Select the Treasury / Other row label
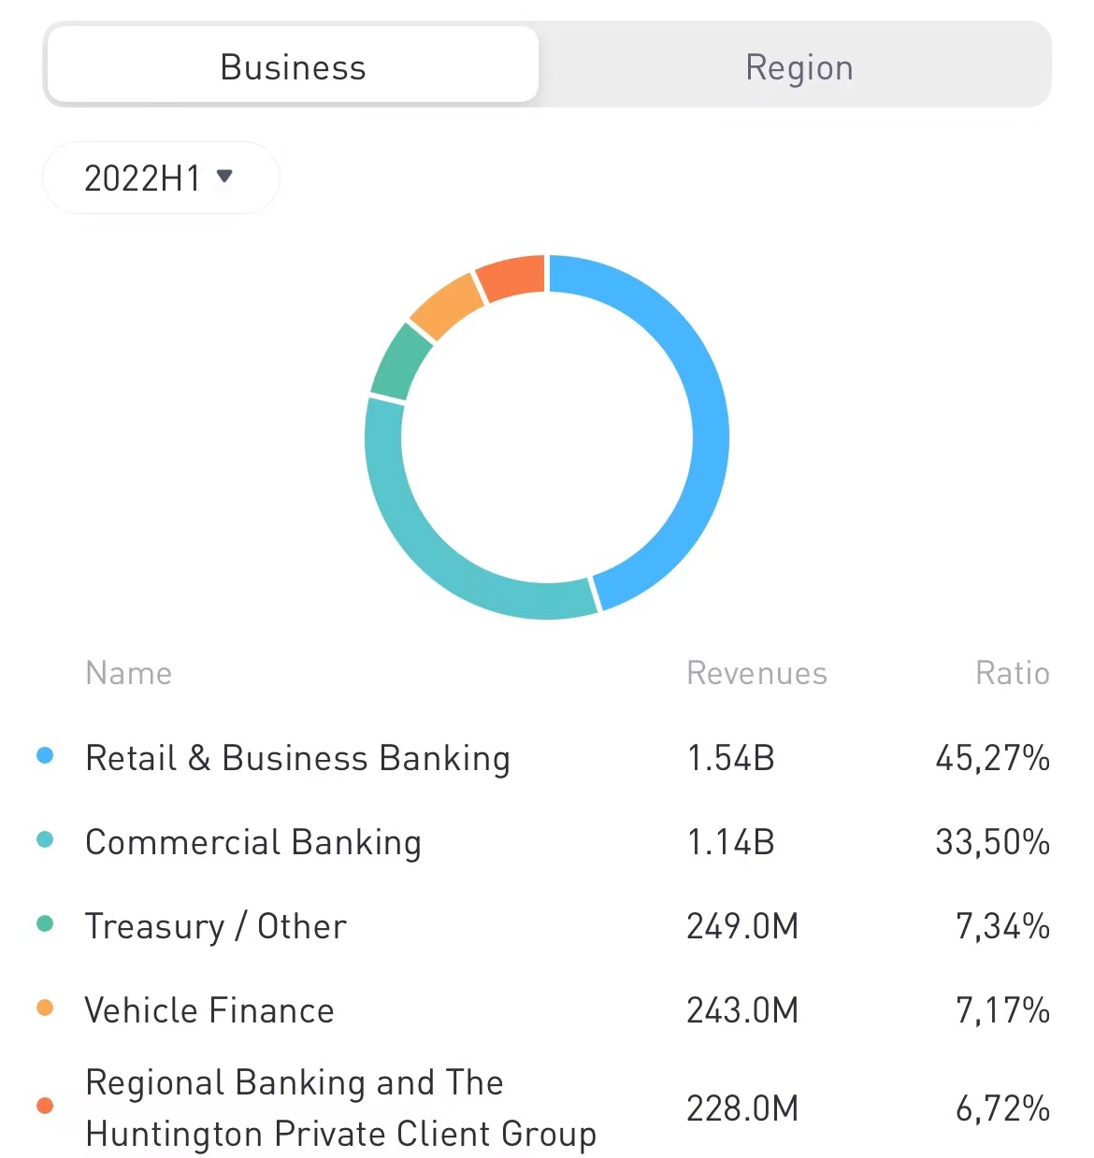 click(215, 925)
